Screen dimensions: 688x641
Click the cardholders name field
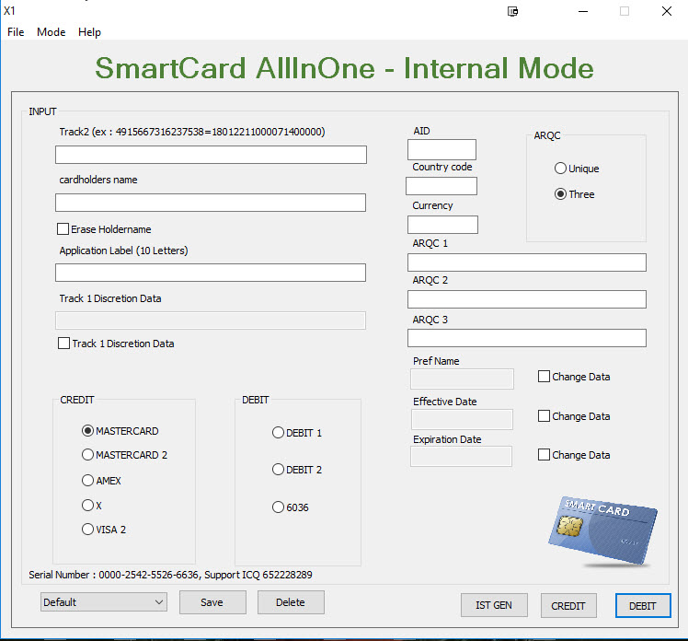211,203
